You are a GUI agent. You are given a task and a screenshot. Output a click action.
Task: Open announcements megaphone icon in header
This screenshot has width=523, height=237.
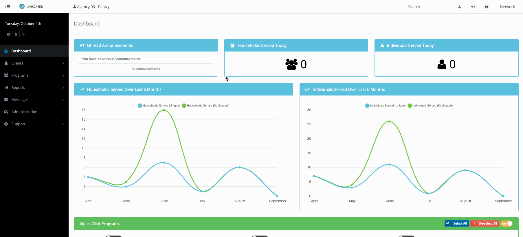point(473,7)
